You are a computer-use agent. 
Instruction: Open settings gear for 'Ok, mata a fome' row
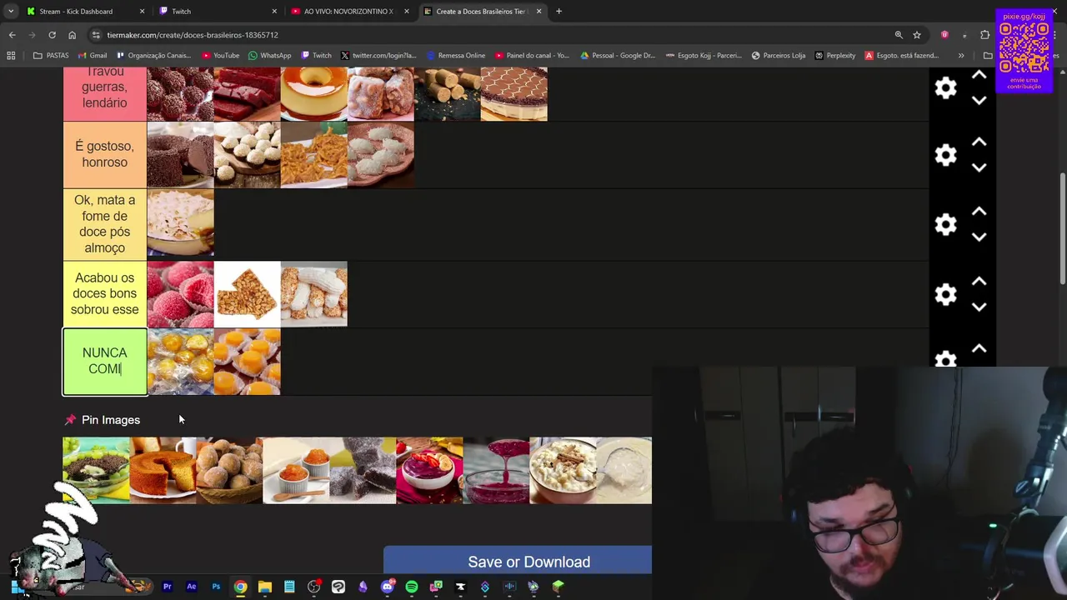pos(945,225)
